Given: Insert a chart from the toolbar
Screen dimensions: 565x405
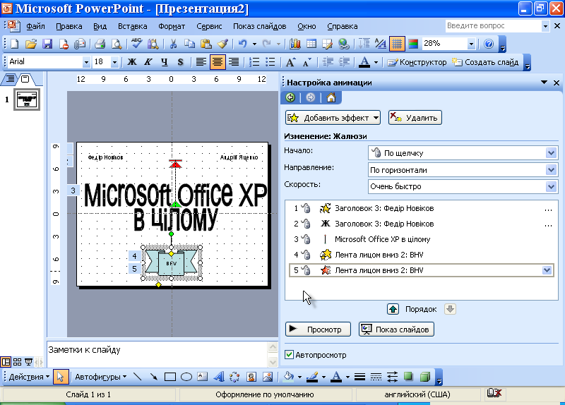Looking at the screenshot, I should tap(295, 44).
